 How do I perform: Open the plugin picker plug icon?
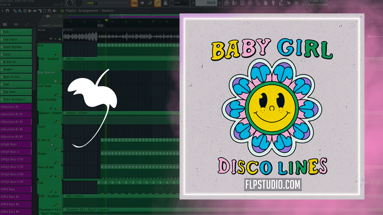tap(273, 3)
